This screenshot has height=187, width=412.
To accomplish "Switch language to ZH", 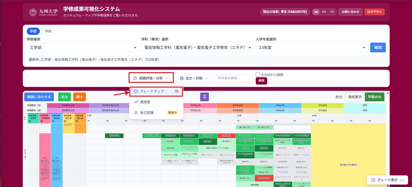I will point(332,12).
